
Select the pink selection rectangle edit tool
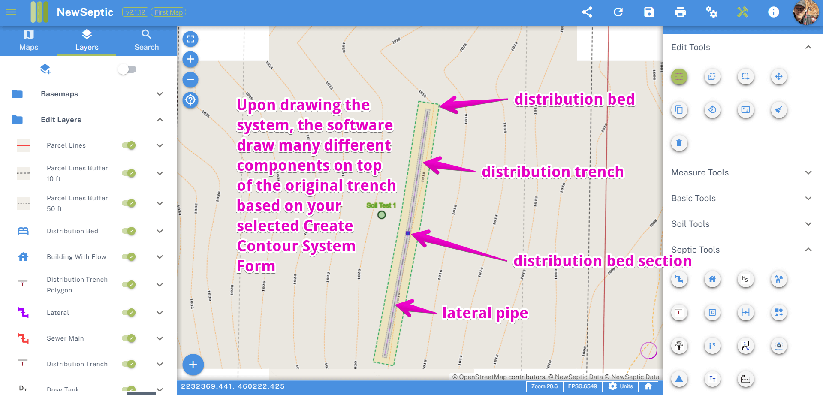[x=679, y=77]
